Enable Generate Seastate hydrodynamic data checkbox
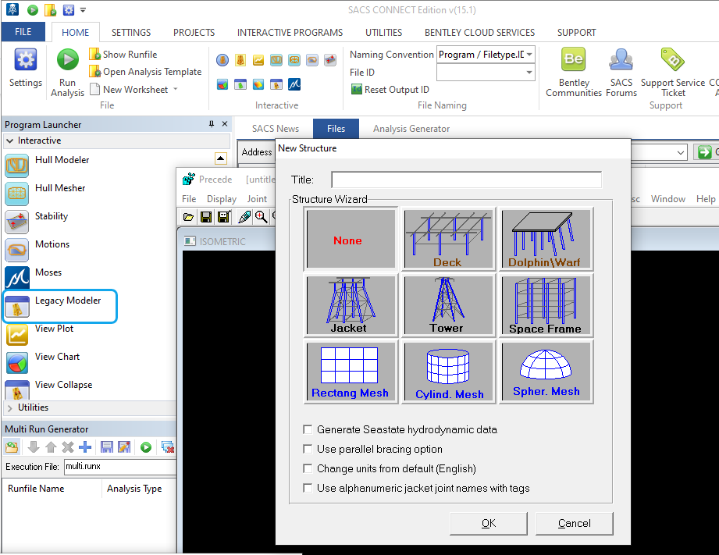 pyautogui.click(x=308, y=429)
